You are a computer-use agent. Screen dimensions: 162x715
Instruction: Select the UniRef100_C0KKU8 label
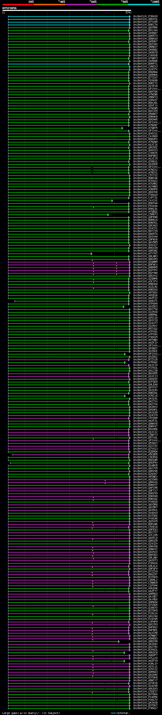pyautogui.click(x=145, y=56)
